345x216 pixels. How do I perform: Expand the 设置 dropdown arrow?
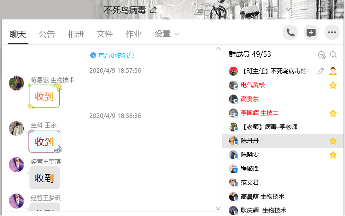pyautogui.click(x=176, y=34)
